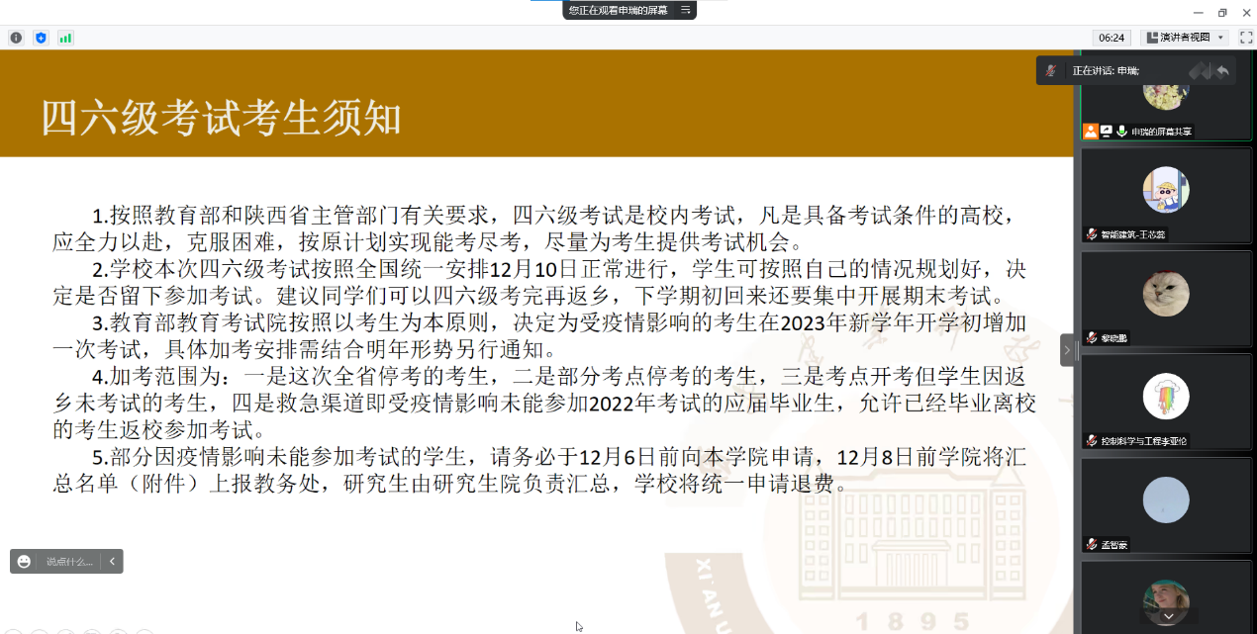Click the 说点什么 chat input
1257x634 pixels.
click(x=68, y=562)
